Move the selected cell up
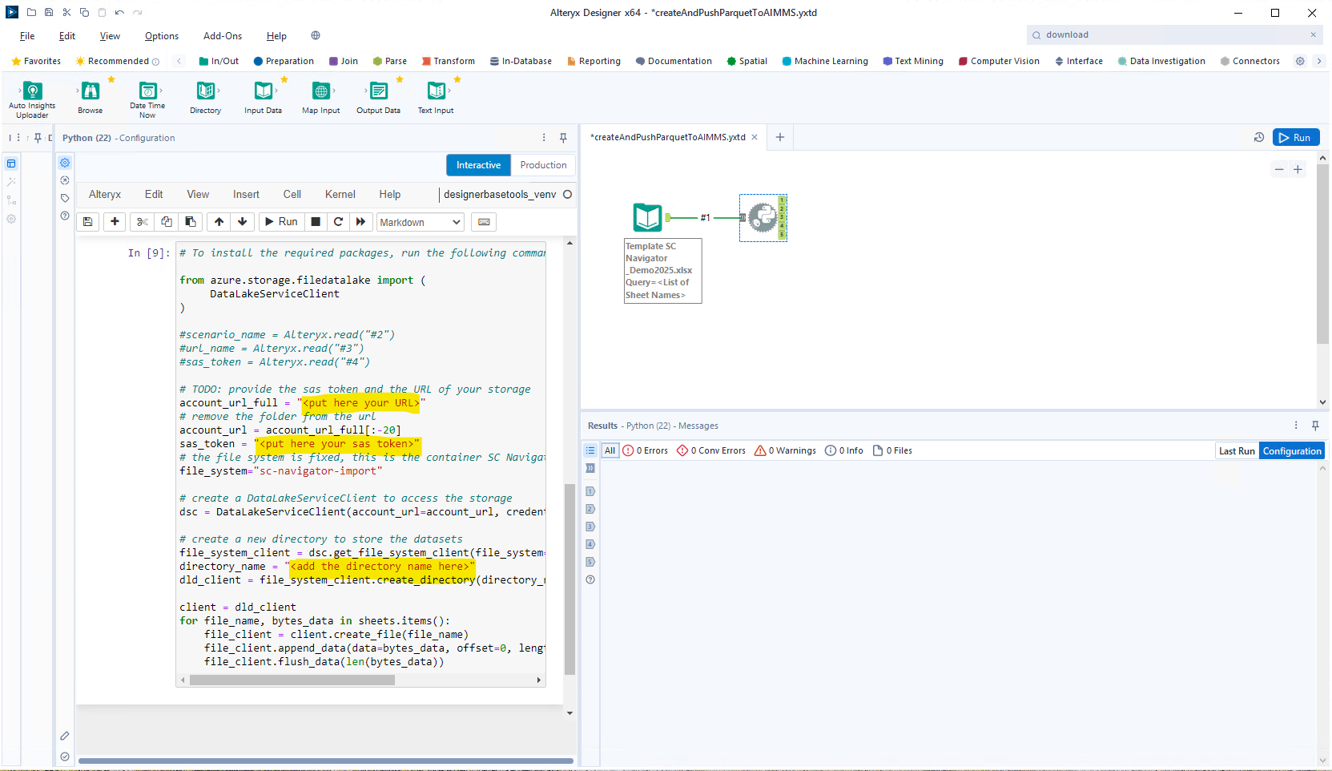 tap(219, 222)
